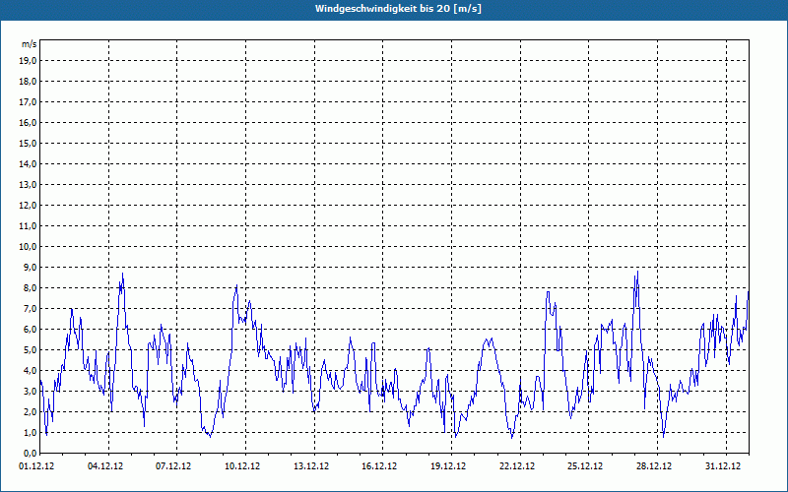Click the 7,0 y-axis label

[x=30, y=308]
